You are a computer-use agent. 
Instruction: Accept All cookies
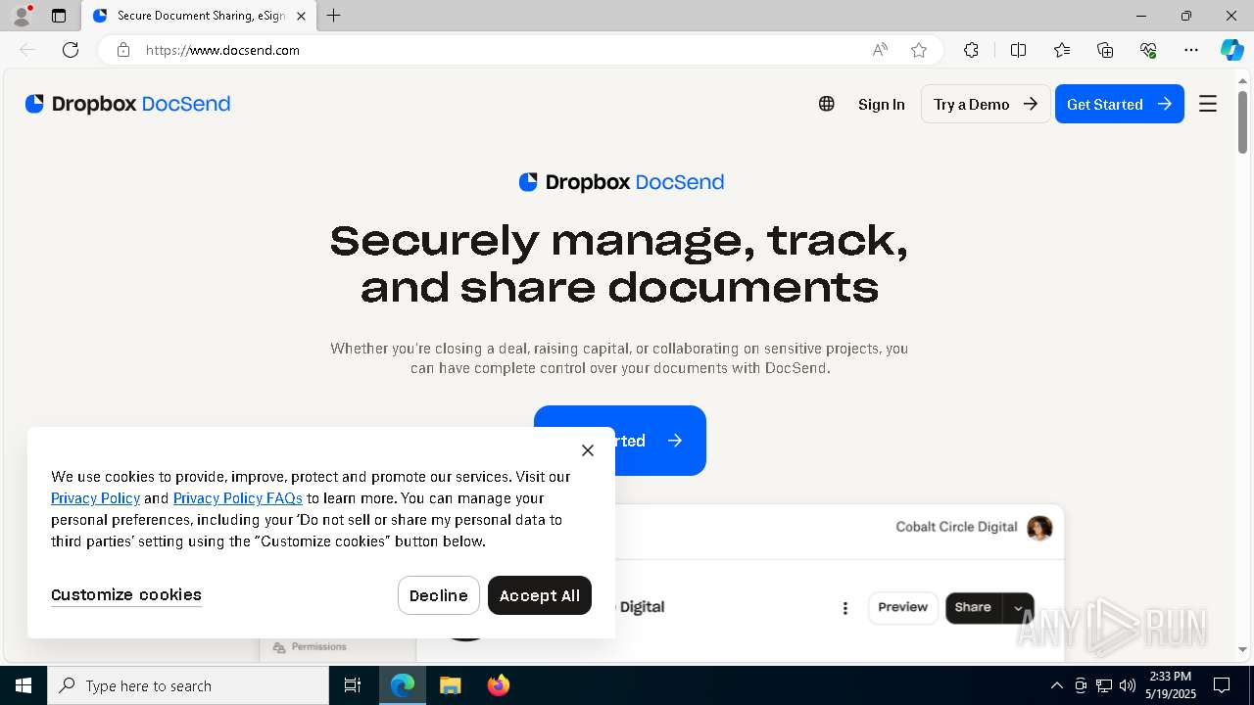pyautogui.click(x=540, y=595)
